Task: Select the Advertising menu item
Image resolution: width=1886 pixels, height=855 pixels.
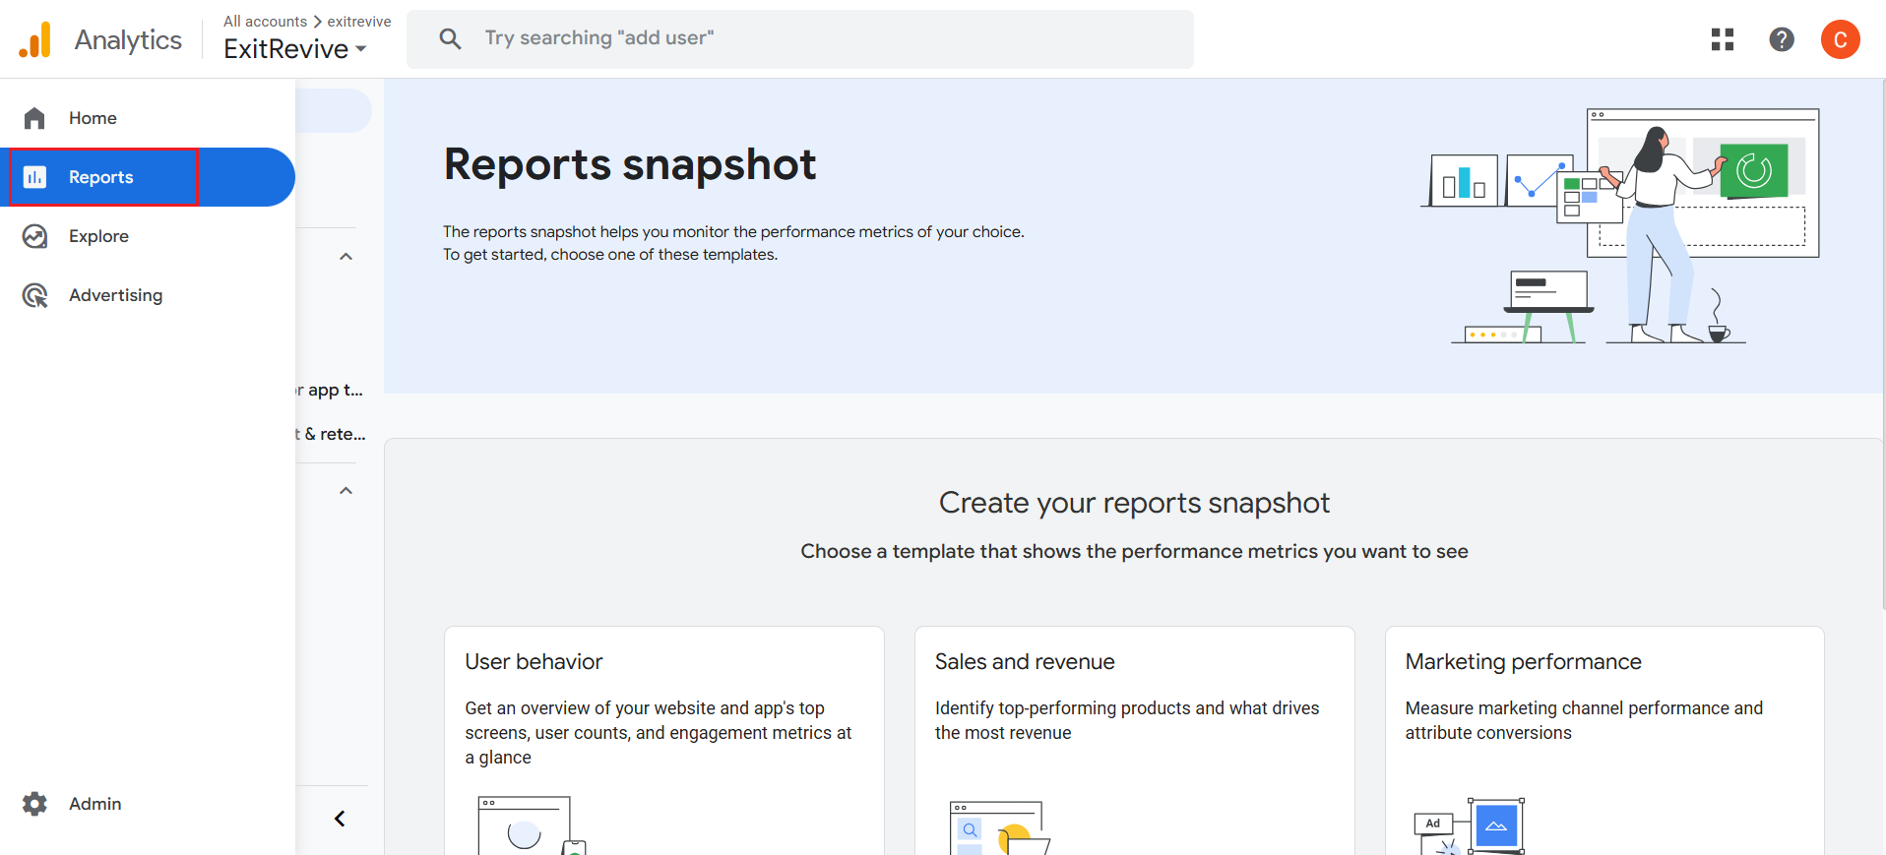Action: pos(115,295)
